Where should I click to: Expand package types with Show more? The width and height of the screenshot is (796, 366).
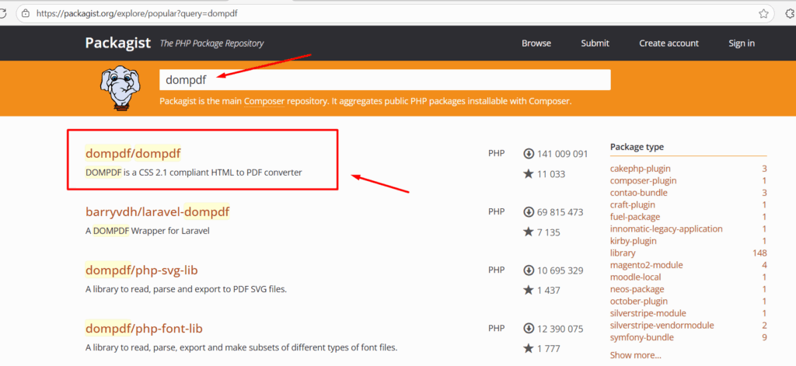click(x=635, y=355)
